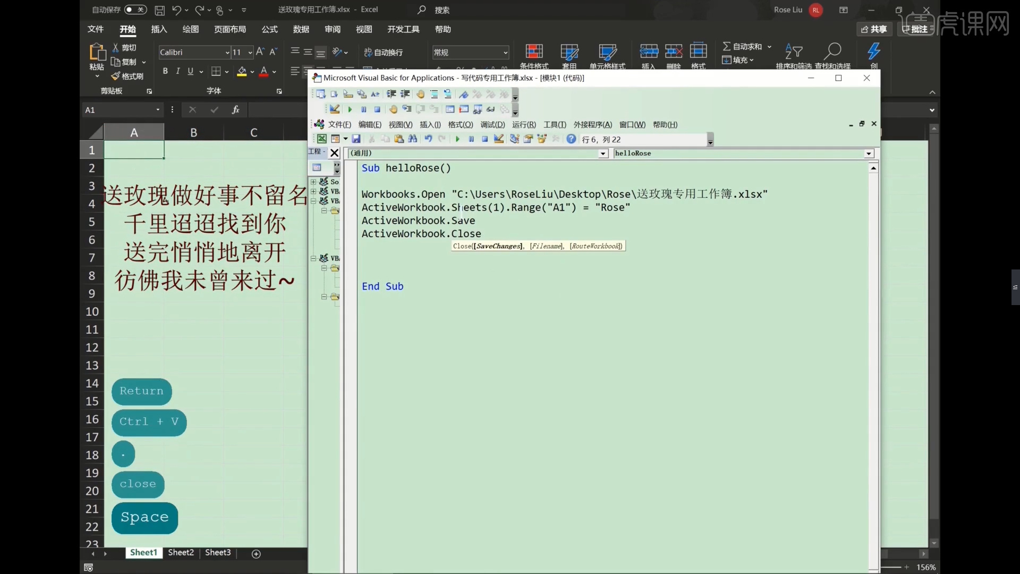Open the (通用) object dropdown
This screenshot has height=574, width=1020.
pyautogui.click(x=603, y=154)
